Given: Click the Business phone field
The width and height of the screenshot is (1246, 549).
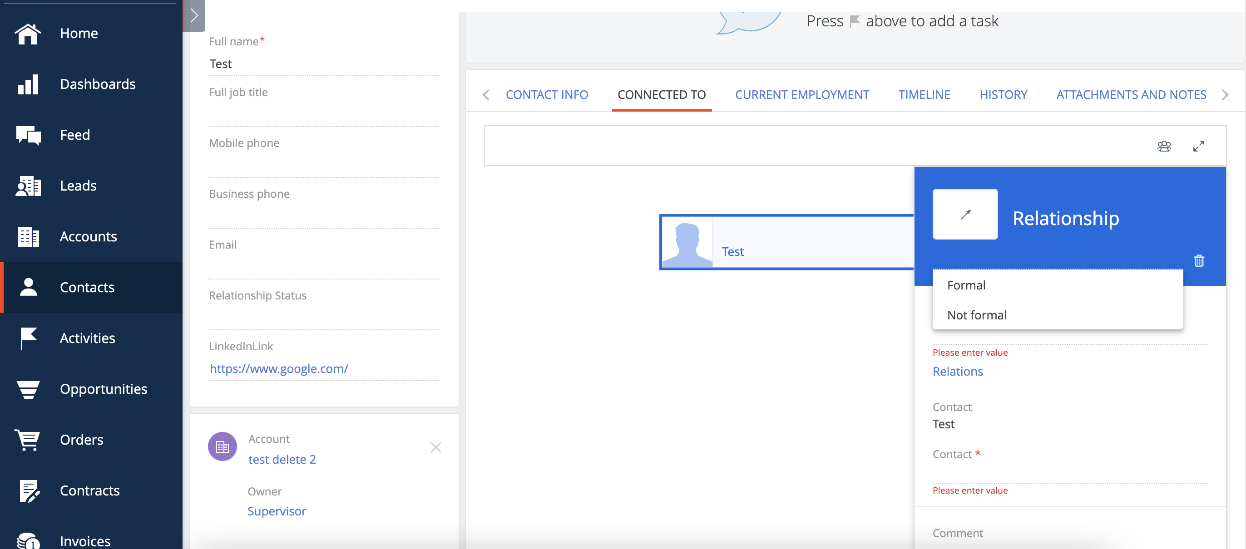Looking at the screenshot, I should [x=324, y=216].
